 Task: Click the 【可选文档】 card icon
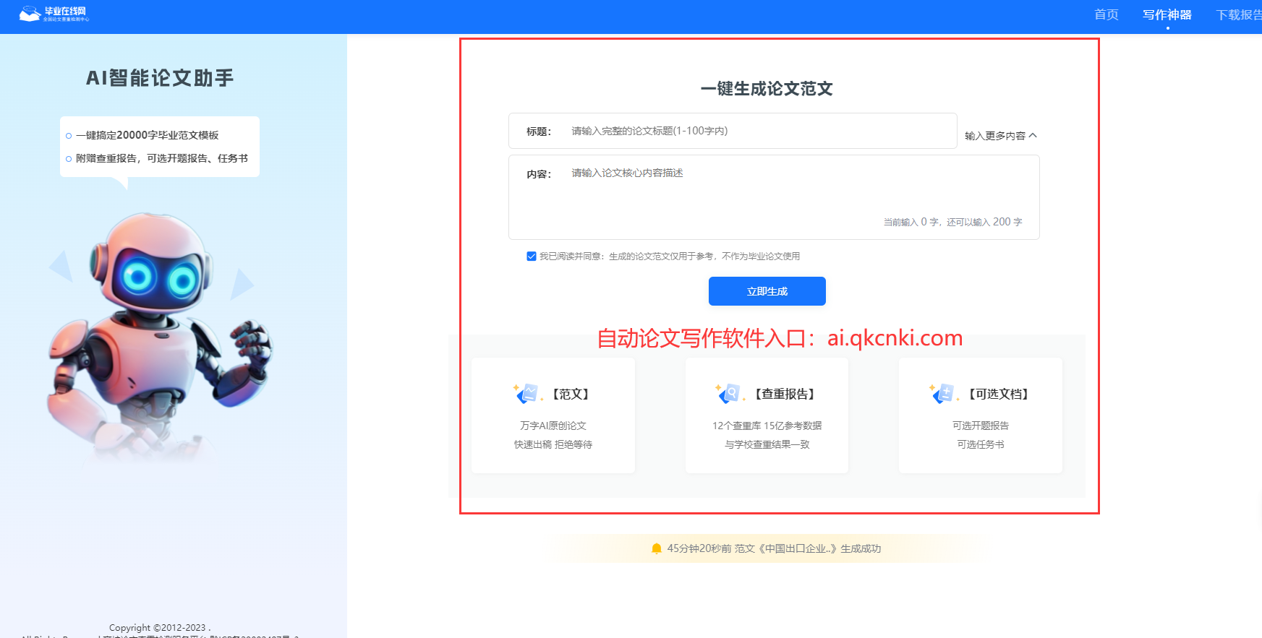(942, 394)
